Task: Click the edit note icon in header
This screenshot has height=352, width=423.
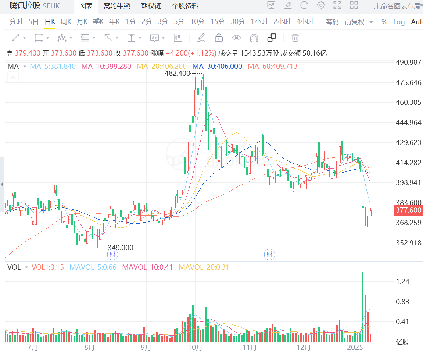Action: point(288,6)
